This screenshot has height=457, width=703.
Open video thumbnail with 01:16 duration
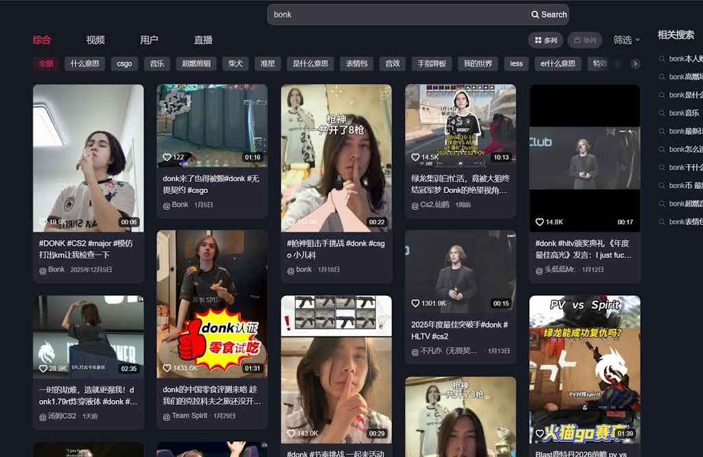click(212, 126)
